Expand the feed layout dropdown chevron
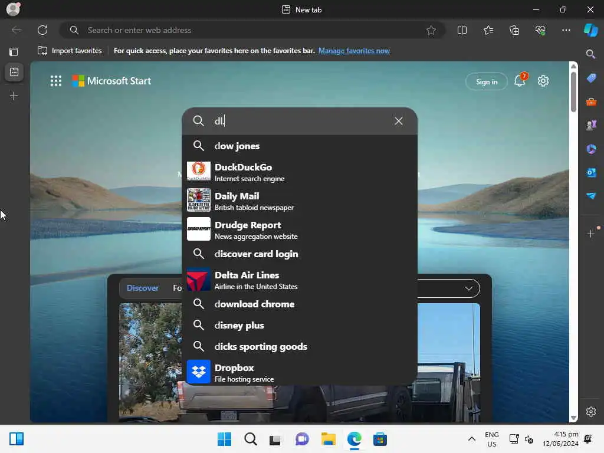 tap(468, 288)
